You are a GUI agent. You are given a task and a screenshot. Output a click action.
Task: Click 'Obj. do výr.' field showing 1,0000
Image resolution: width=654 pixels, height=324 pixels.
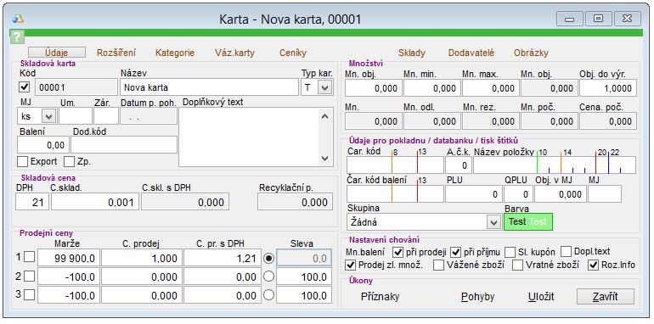608,88
